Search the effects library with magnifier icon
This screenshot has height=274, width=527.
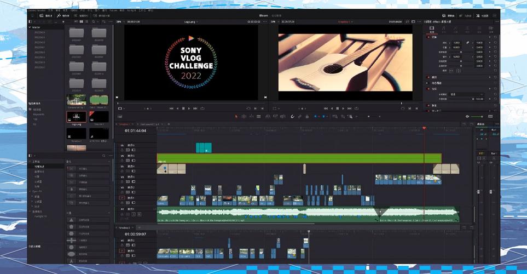[104, 156]
